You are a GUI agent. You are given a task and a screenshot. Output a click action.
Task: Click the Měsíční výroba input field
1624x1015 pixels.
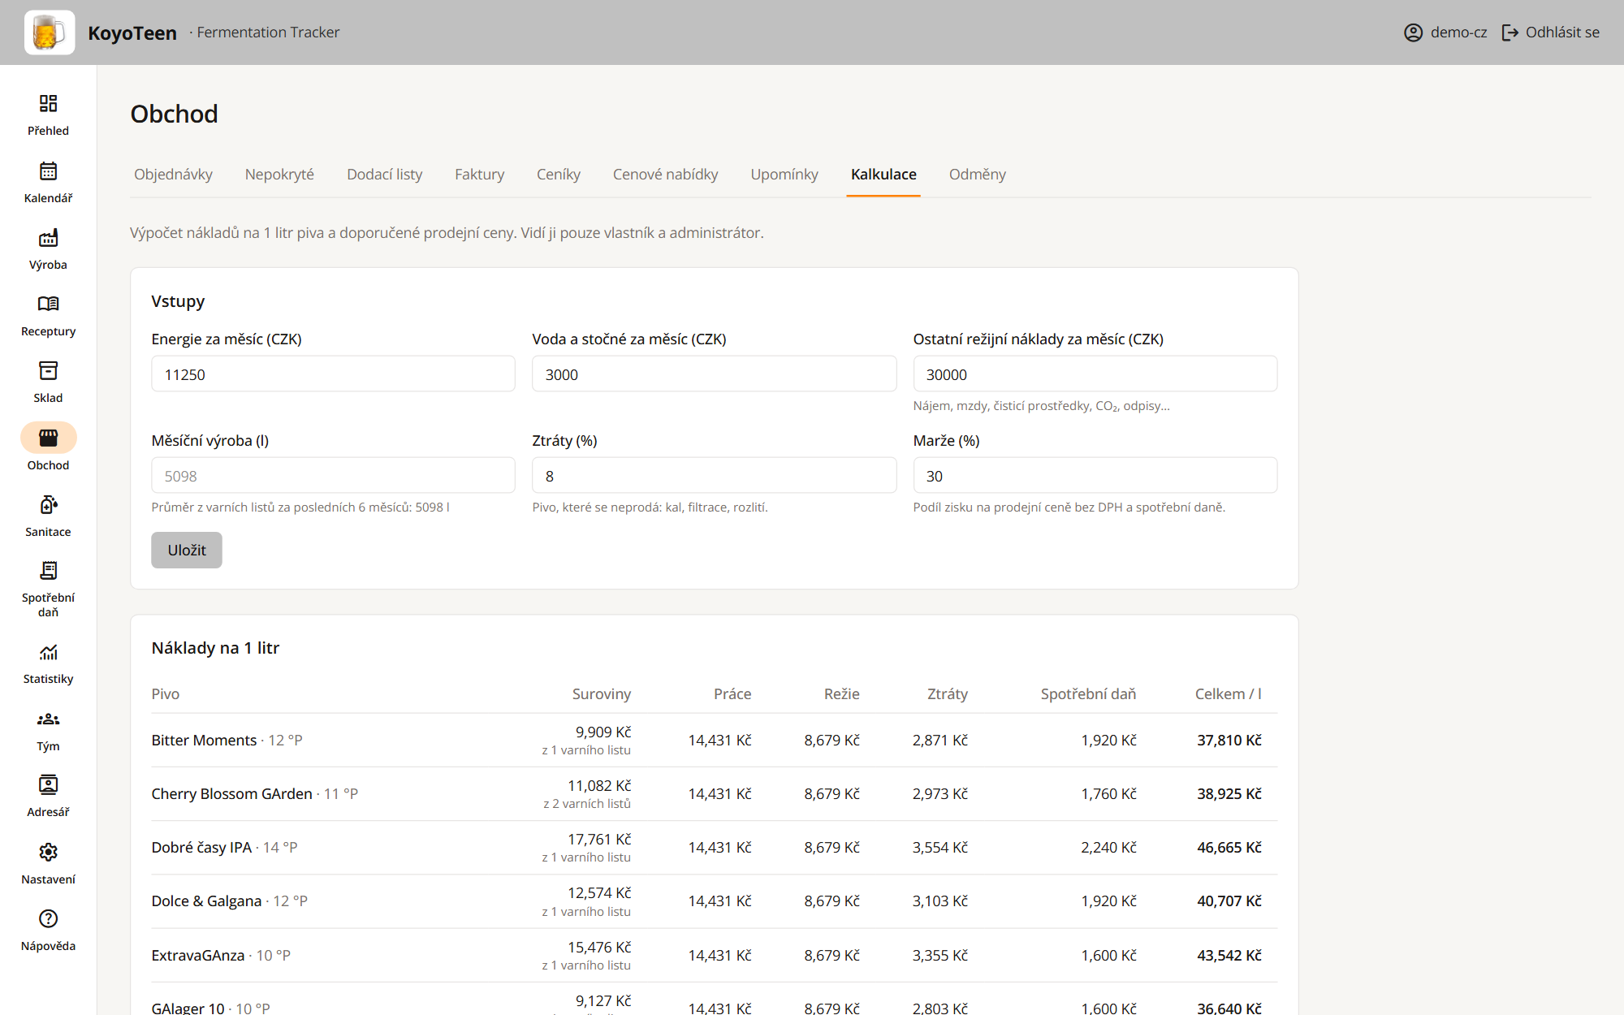pyautogui.click(x=333, y=476)
